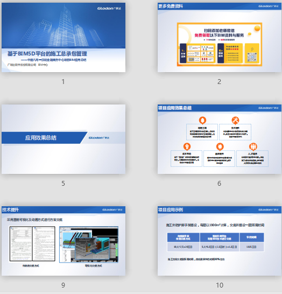Click slide number label 1
Image resolution: width=282 pixels, height=294 pixels.
pyautogui.click(x=63, y=81)
